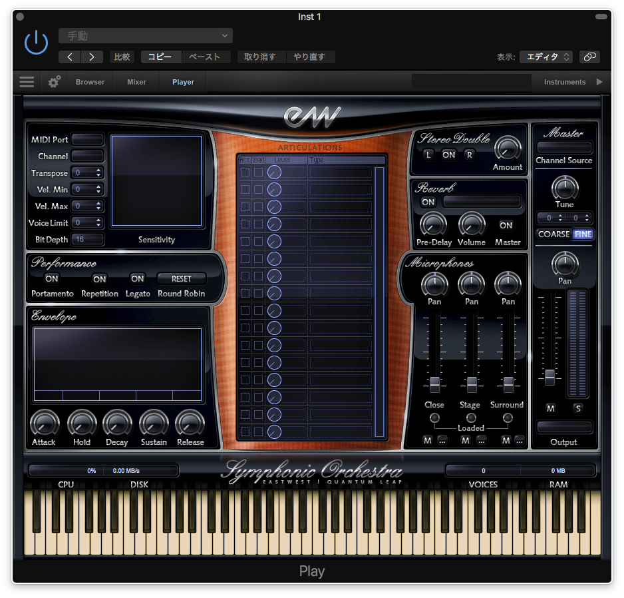Click the コピー copy button
Screen dimensions: 624x598
coord(160,57)
